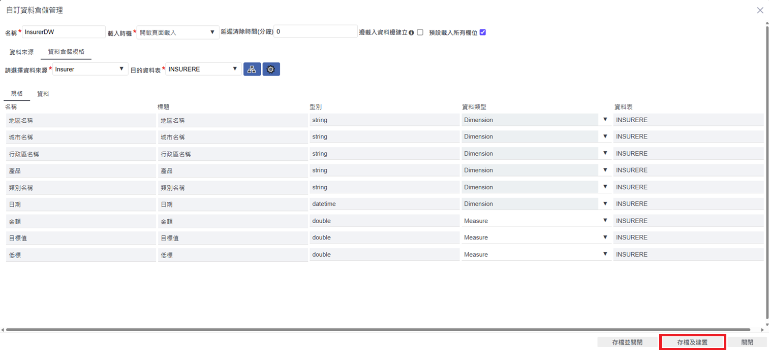Click the right arrow of the horizontal scrollbar
769x350 pixels.
(761, 330)
